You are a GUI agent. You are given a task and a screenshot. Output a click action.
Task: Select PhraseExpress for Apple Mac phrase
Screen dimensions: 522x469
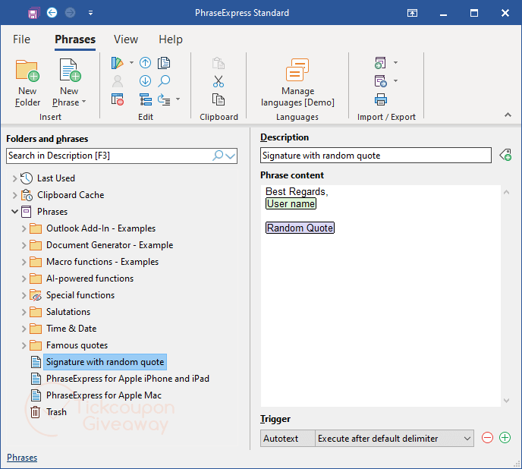pos(104,395)
